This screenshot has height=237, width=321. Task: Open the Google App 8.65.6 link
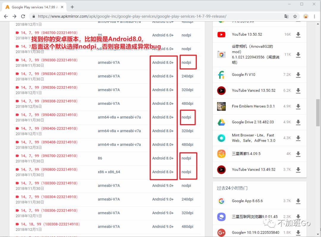(x=247, y=201)
